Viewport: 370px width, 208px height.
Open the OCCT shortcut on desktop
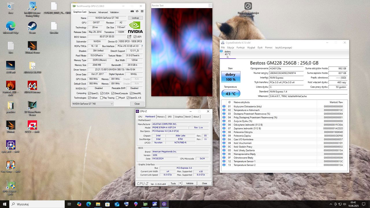click(x=32, y=127)
